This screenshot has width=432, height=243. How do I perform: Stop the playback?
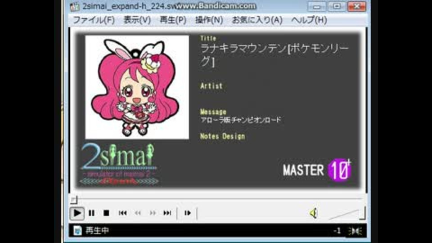click(106, 213)
